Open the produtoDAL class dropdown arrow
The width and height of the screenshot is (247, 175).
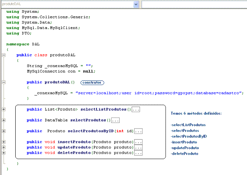tap(136, 4)
